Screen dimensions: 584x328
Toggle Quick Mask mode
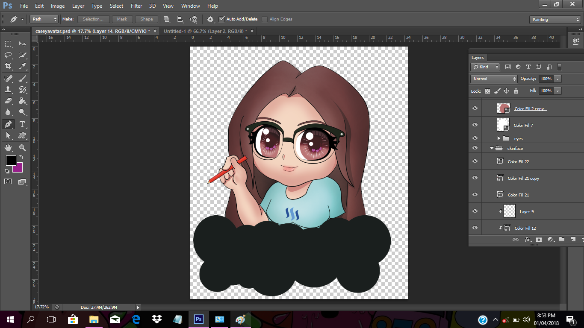coord(8,182)
